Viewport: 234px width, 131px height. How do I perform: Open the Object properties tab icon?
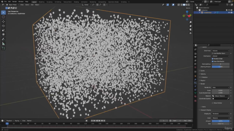click(x=195, y=76)
